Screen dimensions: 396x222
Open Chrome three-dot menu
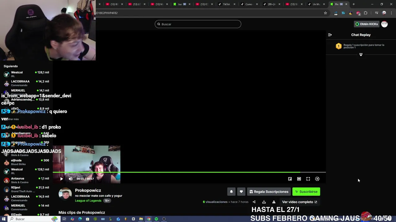pos(392,13)
